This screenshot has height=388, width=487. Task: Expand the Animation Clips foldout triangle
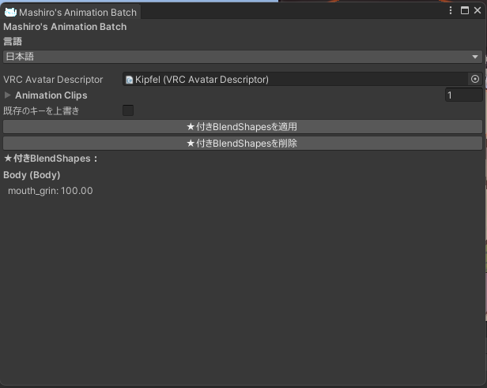click(8, 95)
